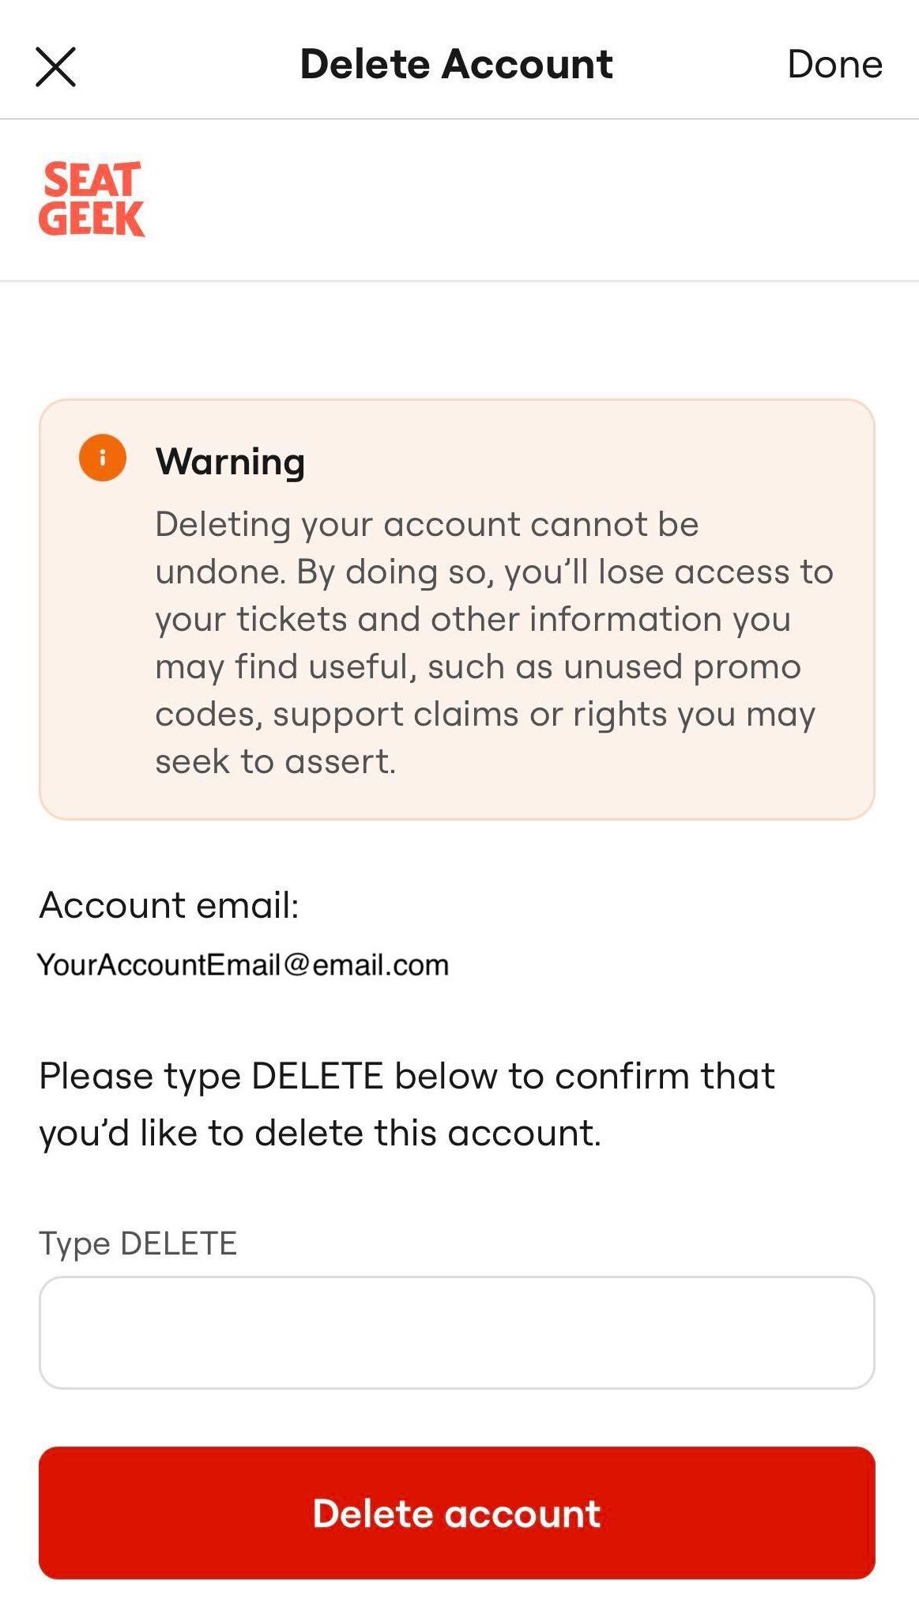919x1615 pixels.
Task: Tap the capitalized DELETE word in instructions
Action: (318, 1077)
